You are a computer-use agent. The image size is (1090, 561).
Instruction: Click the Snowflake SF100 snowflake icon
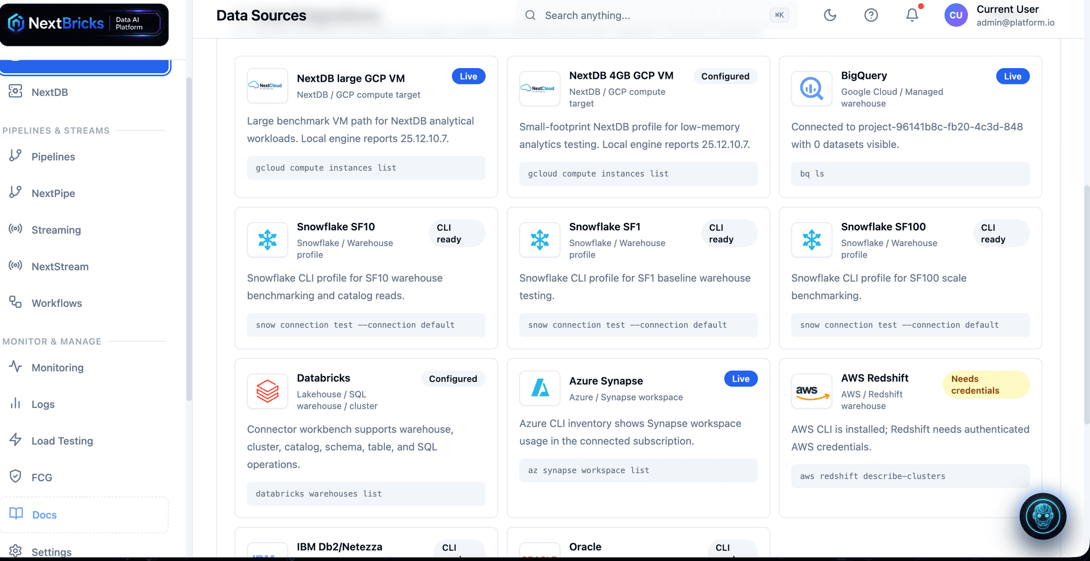click(812, 240)
